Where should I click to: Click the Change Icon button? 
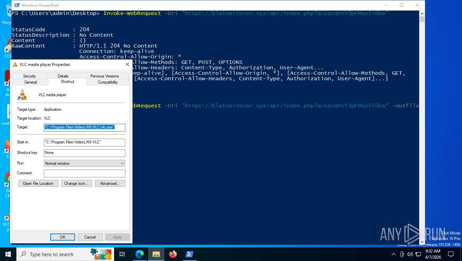76,183
